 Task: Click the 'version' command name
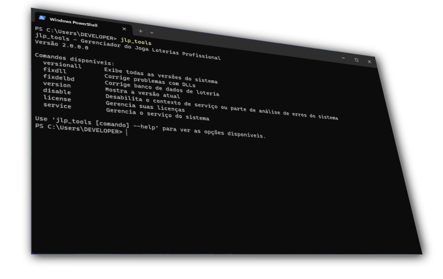pyautogui.click(x=57, y=84)
